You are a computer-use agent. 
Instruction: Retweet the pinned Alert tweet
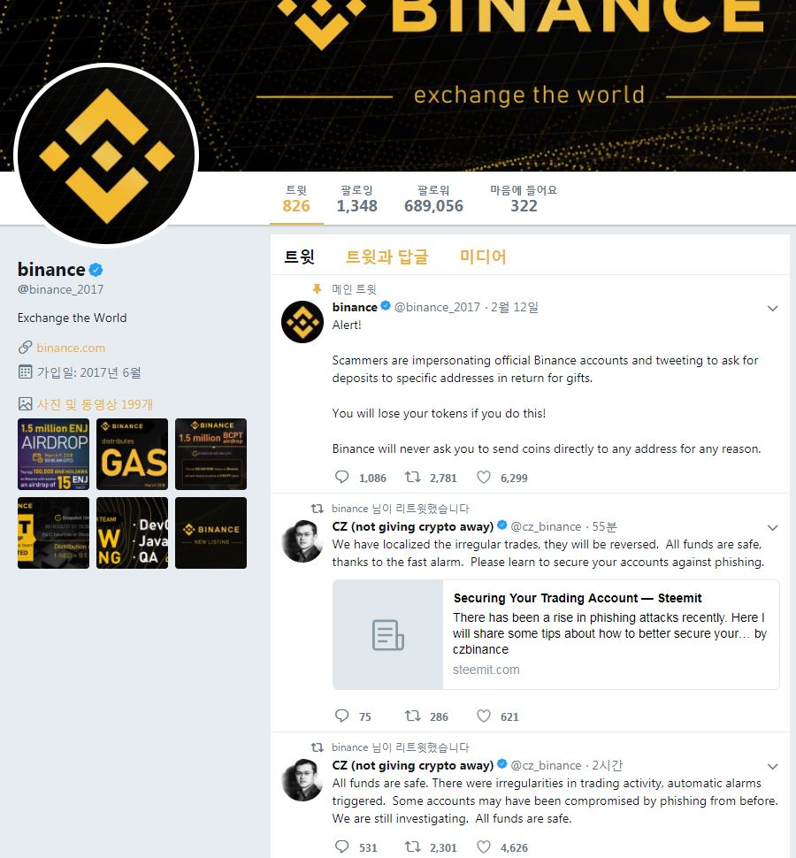[412, 477]
